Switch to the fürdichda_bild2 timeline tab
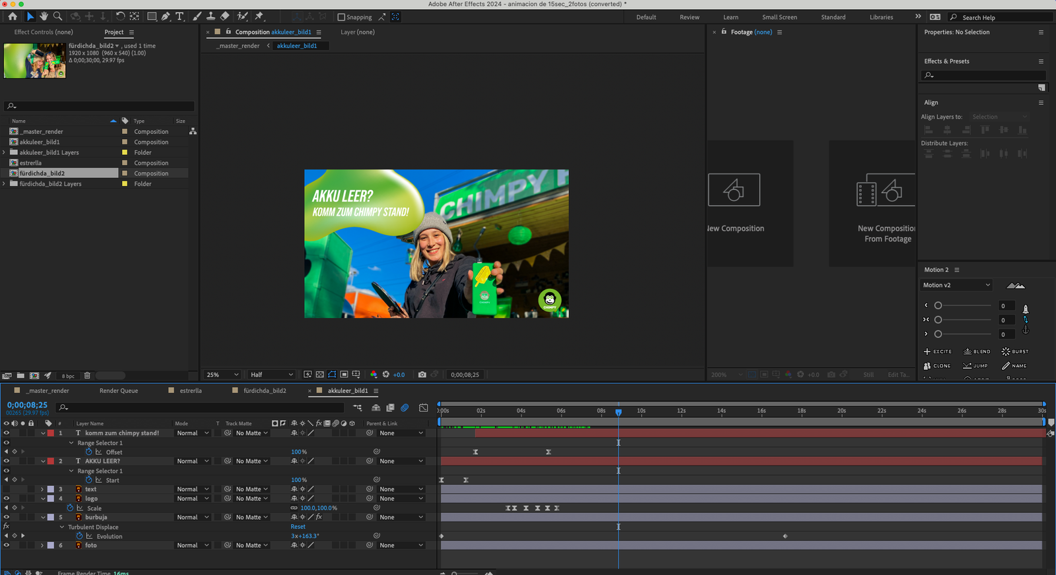This screenshot has height=575, width=1056. tap(265, 390)
